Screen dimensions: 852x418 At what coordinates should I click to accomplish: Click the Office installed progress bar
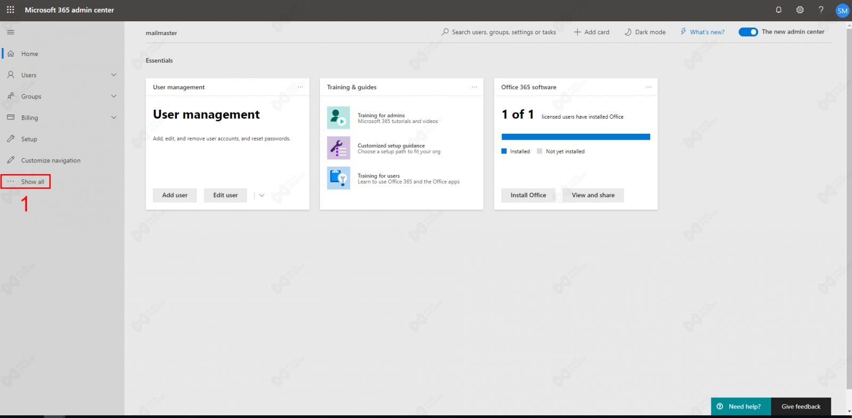(x=576, y=137)
